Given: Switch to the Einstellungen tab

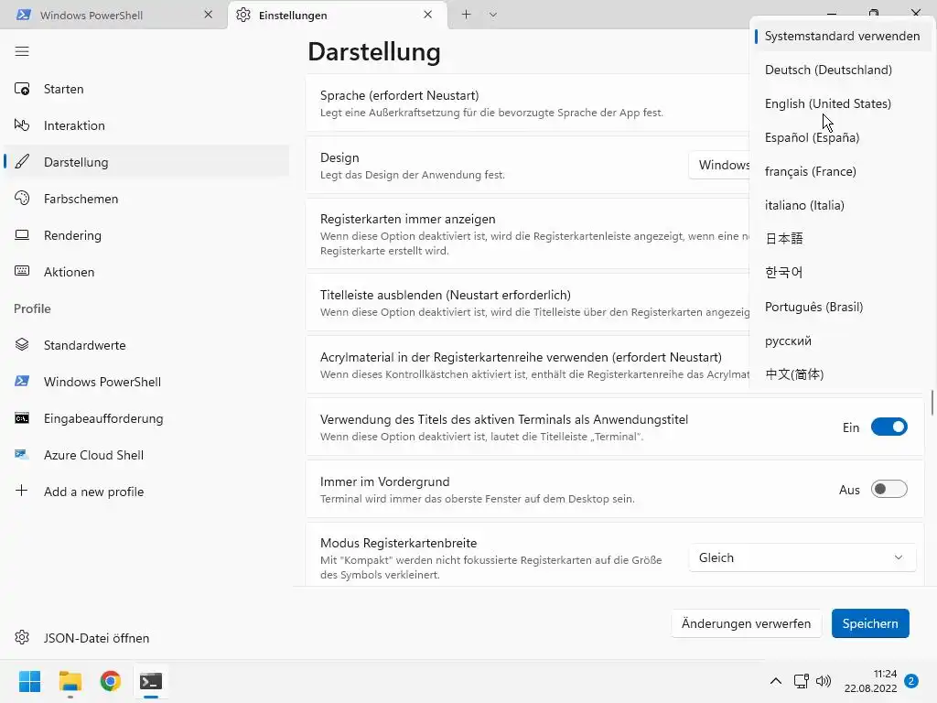Looking at the screenshot, I should coord(337,15).
